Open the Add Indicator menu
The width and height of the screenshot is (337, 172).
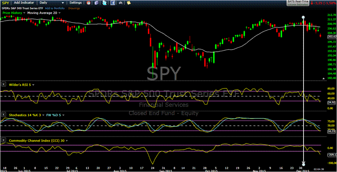24,3
